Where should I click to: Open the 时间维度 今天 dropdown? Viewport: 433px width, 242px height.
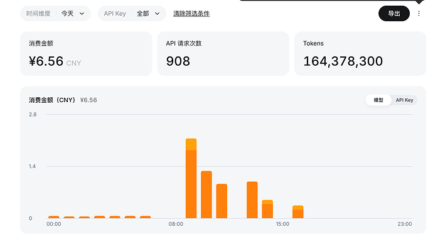[x=55, y=14]
